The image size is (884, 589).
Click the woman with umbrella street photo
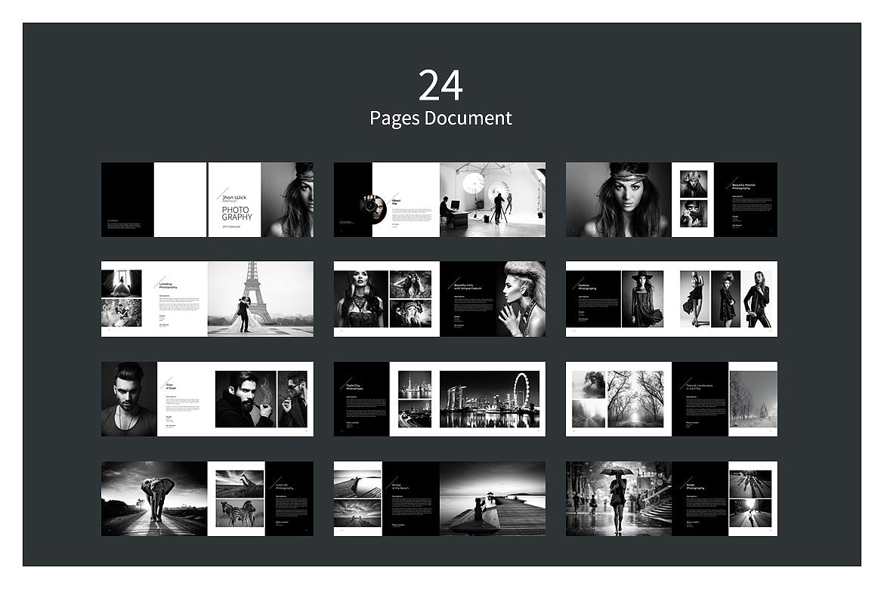coord(618,498)
